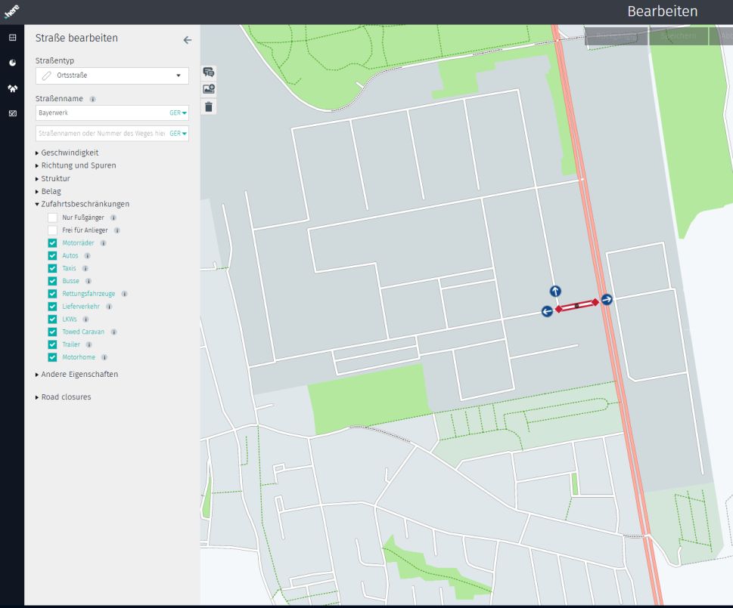
Task: Click the upward turn arrow on map
Action: (x=555, y=292)
